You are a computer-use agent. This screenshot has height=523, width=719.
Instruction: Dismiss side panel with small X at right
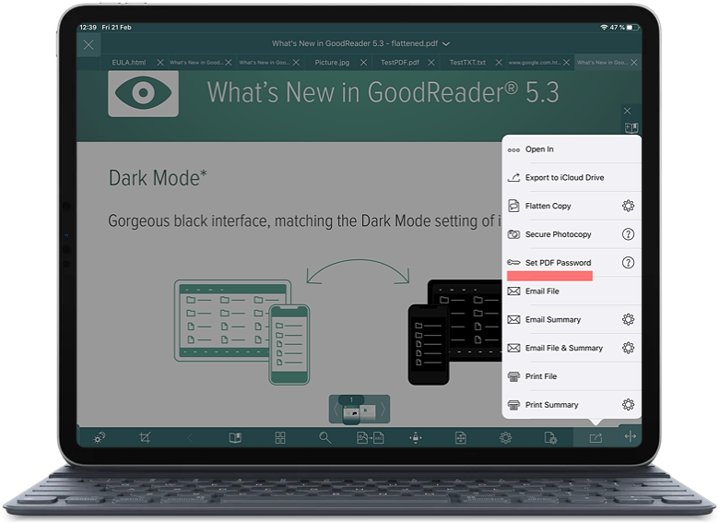628,111
